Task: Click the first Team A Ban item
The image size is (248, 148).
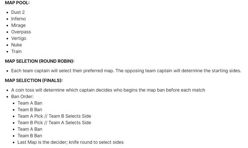Action: 30,103
